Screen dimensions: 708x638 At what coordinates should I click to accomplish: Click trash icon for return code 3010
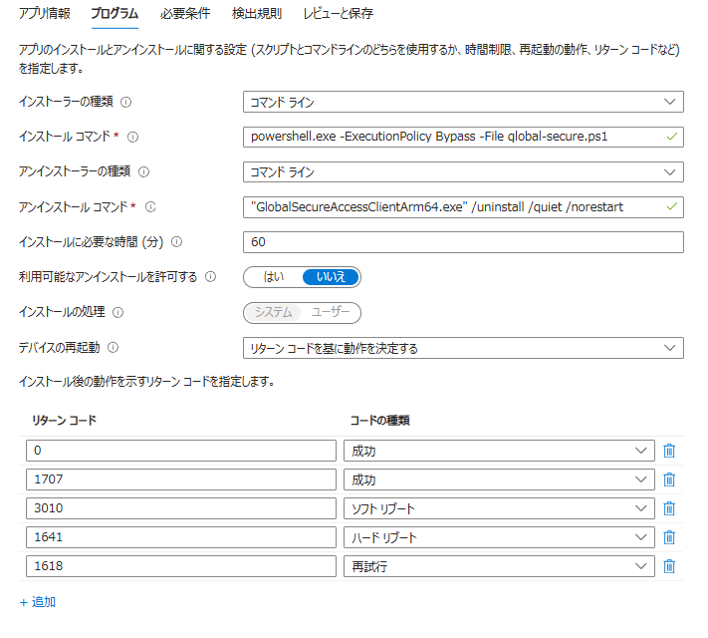(669, 508)
